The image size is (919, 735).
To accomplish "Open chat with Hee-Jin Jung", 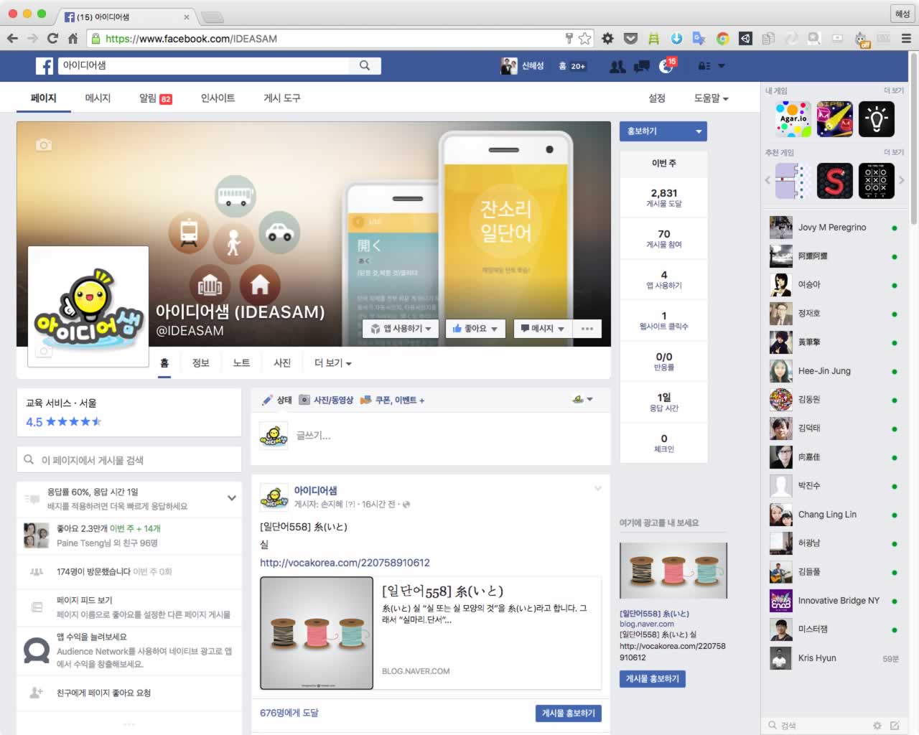I will [x=834, y=371].
